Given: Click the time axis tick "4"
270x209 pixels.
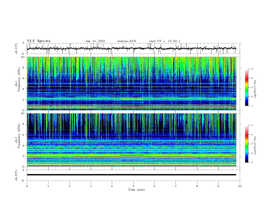Looking at the screenshot, I should [112, 186].
